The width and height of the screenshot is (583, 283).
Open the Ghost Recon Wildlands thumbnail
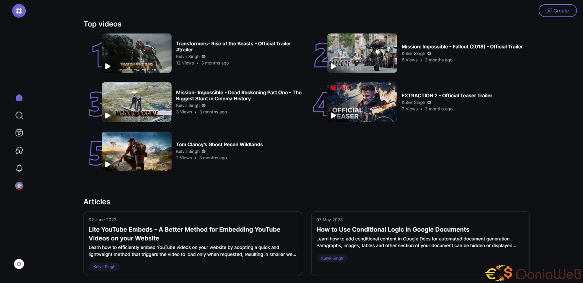[136, 151]
